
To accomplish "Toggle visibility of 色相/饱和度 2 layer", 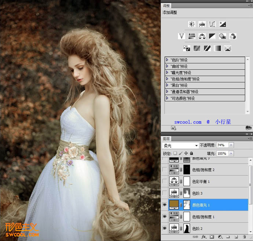I will tap(165, 169).
